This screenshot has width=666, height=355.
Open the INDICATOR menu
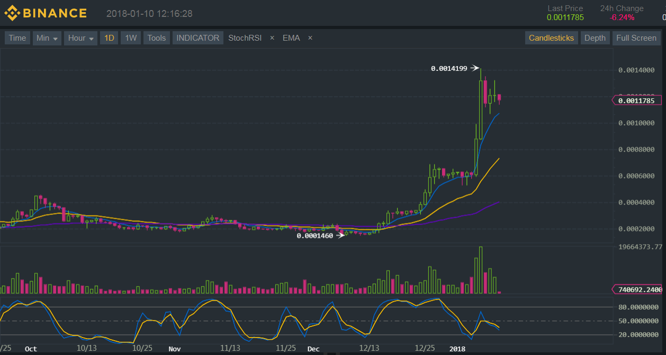tap(198, 38)
